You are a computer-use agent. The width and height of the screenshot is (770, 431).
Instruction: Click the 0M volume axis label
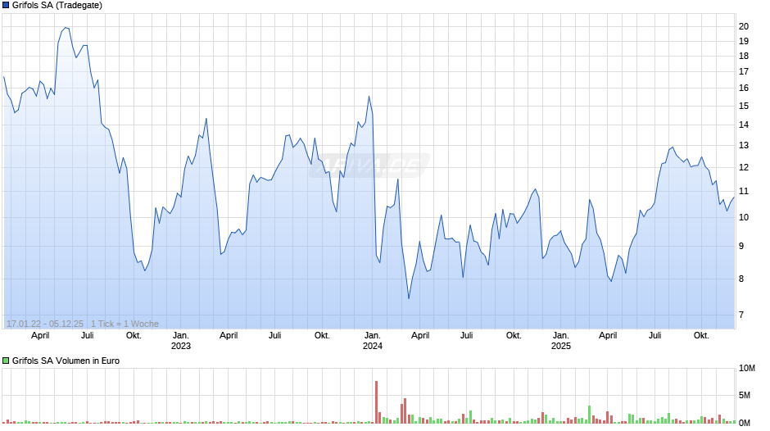tap(745, 423)
